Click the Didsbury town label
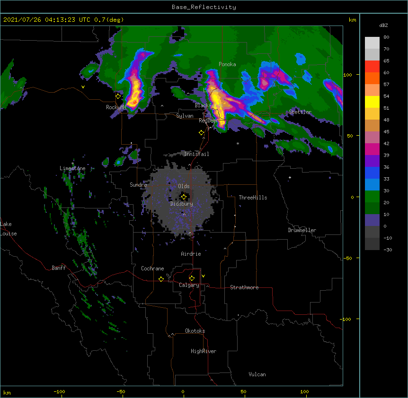Viewport: 408px width, 398px height. pos(182,204)
